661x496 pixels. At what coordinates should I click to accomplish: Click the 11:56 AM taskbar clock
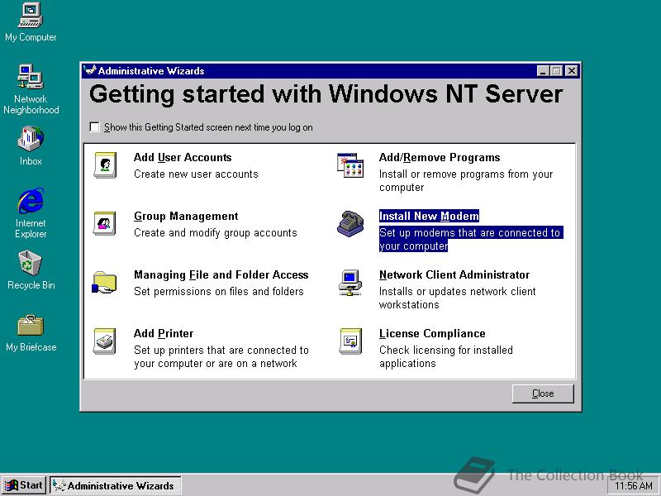634,486
